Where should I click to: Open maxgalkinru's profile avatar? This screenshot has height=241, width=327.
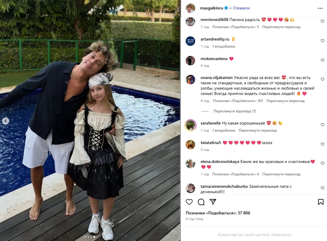click(190, 8)
